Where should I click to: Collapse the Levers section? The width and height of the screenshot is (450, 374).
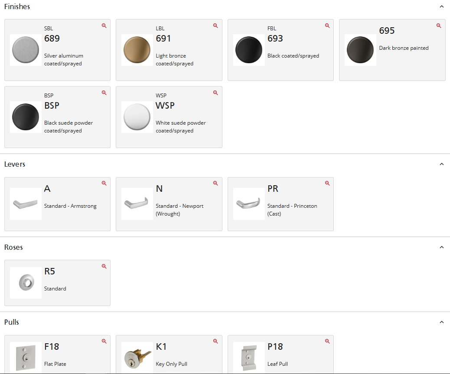pos(441,164)
